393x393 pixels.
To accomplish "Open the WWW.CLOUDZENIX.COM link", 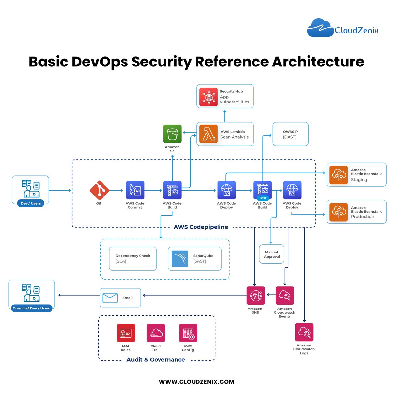I will [196, 382].
